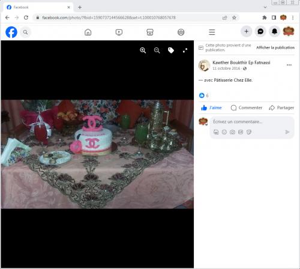Click Kawther's profile picture thumbnail

click(x=204, y=65)
